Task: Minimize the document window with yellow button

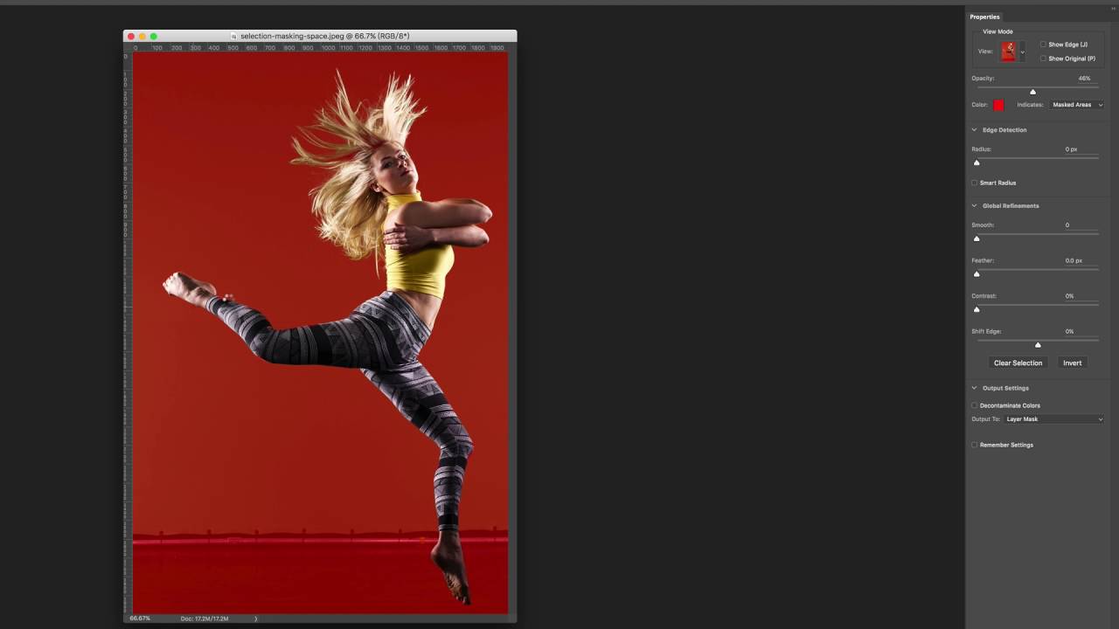Action: [x=142, y=37]
